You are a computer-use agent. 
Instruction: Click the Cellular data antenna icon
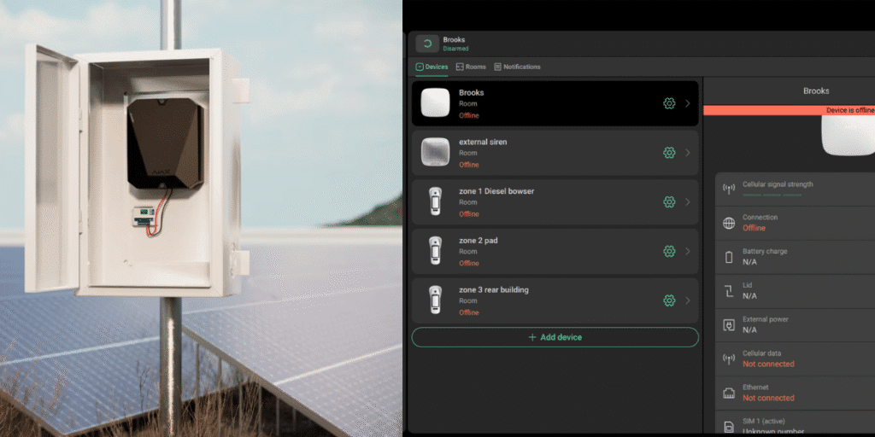(x=729, y=359)
